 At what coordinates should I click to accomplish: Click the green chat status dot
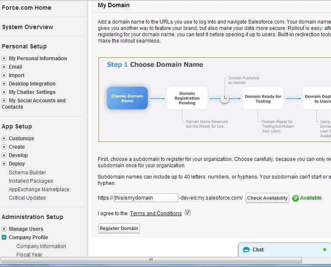tap(325, 249)
